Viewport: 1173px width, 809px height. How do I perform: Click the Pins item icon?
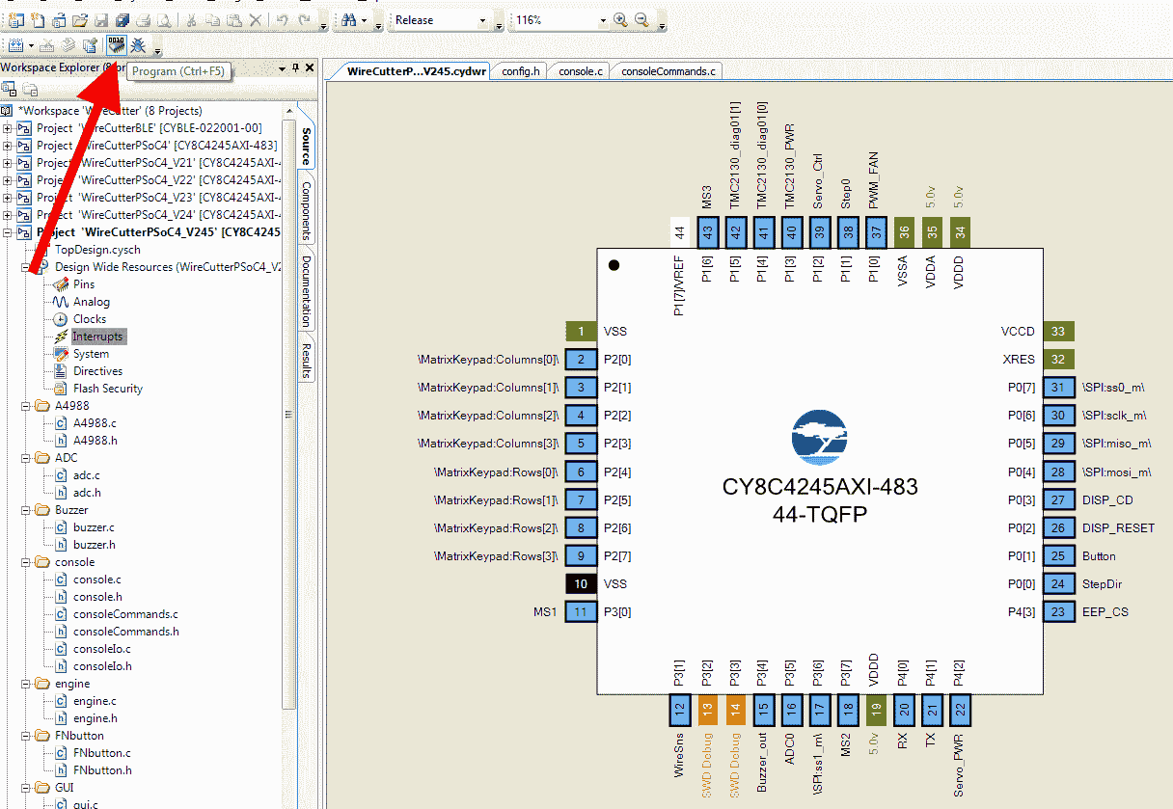point(60,284)
